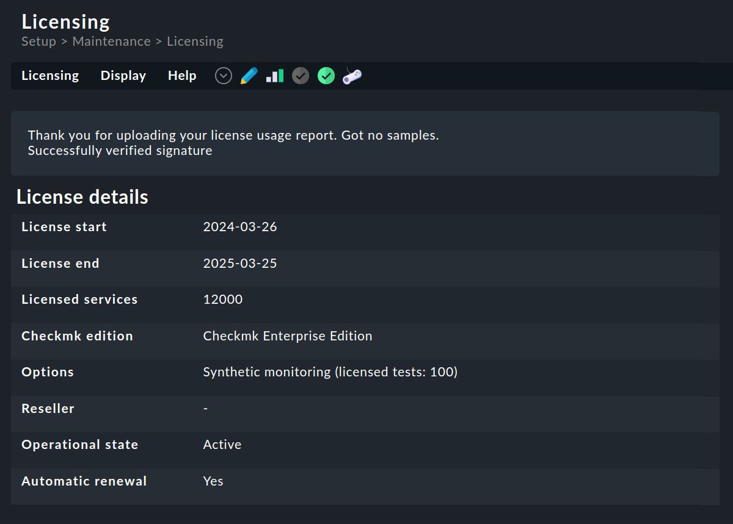
Task: Click the blue pencil edit icon
Action: click(x=249, y=76)
